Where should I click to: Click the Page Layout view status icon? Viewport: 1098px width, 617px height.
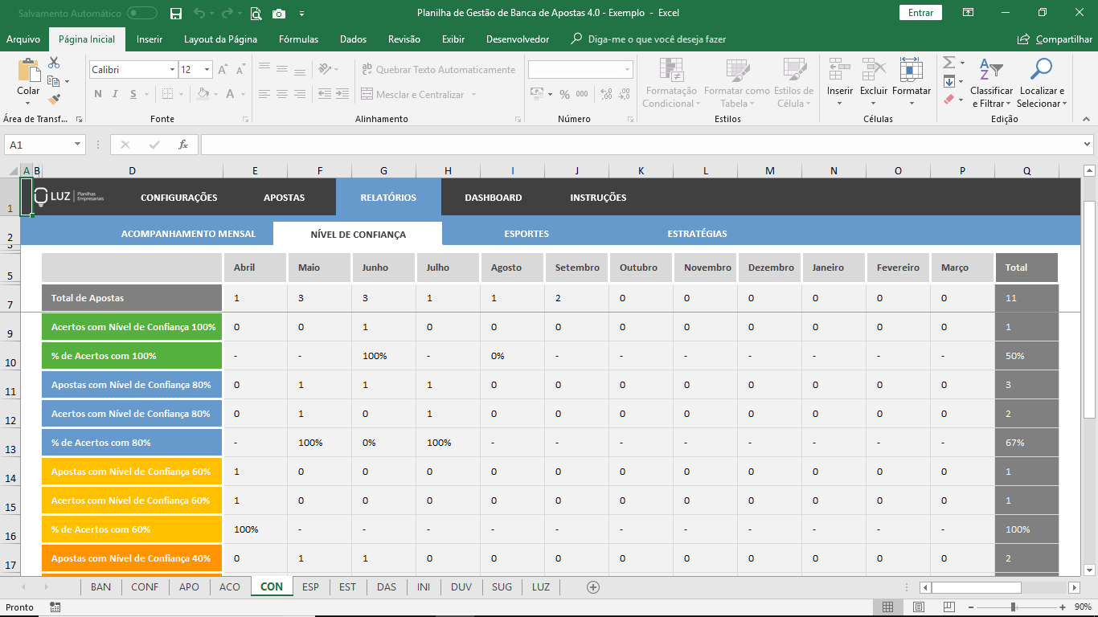click(x=919, y=607)
